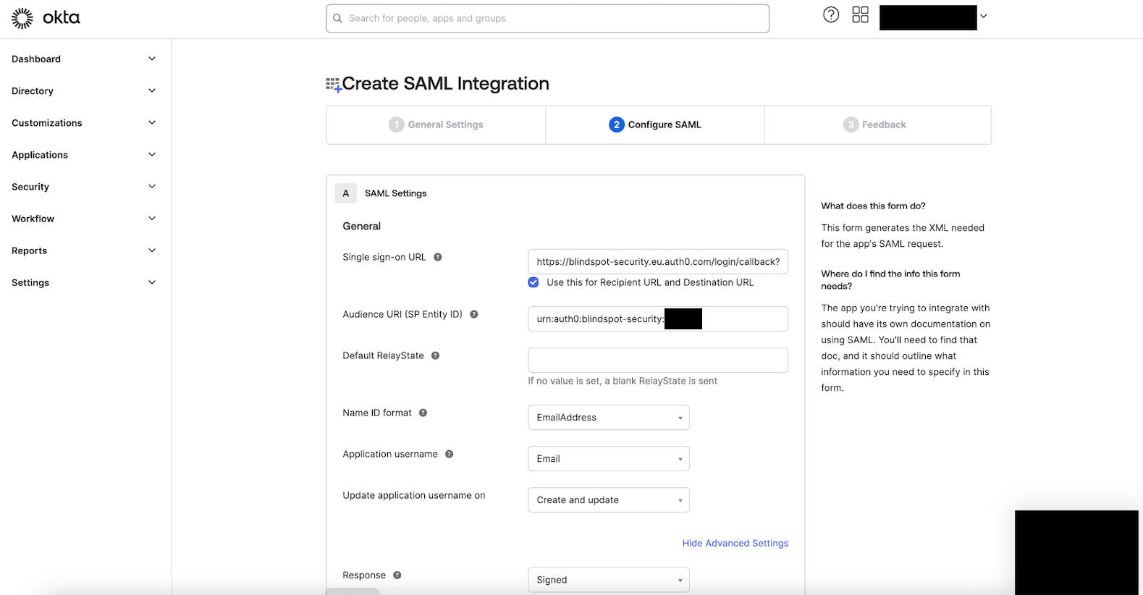The width and height of the screenshot is (1143, 595).
Task: Open the Application username dropdown
Action: 609,459
